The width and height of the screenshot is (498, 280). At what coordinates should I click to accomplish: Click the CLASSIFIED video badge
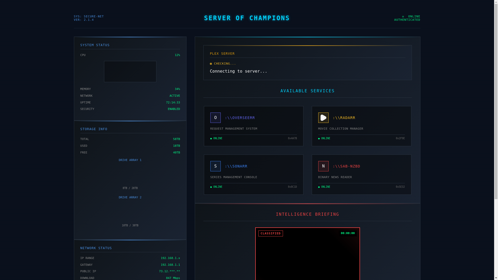point(271,233)
